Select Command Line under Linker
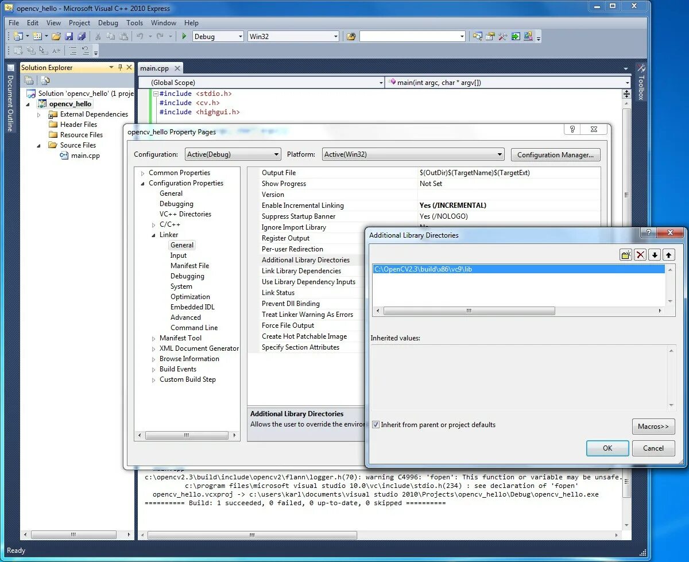The height and width of the screenshot is (562, 689). click(194, 328)
